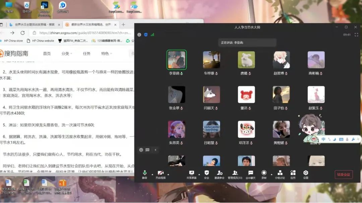Click the meeting info icon

point(139,35)
